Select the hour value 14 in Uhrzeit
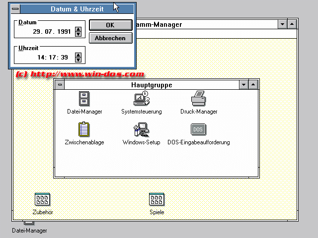The width and height of the screenshot is (318, 238). click(41, 58)
